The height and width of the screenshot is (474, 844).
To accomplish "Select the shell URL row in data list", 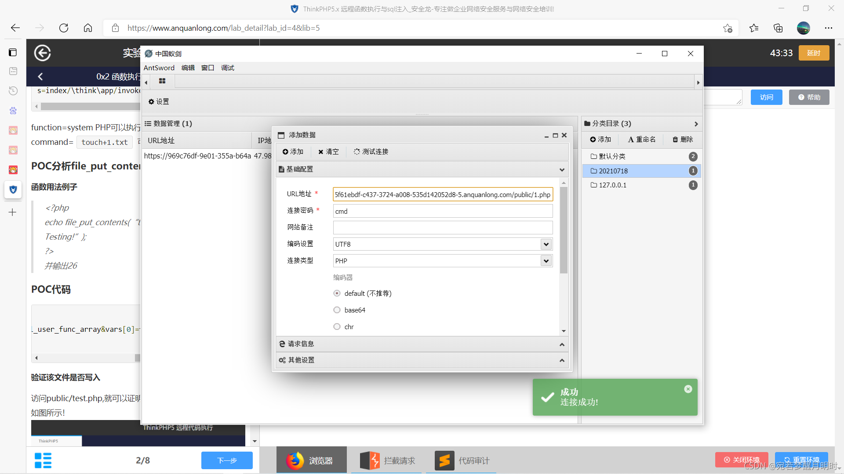I will 207,156.
